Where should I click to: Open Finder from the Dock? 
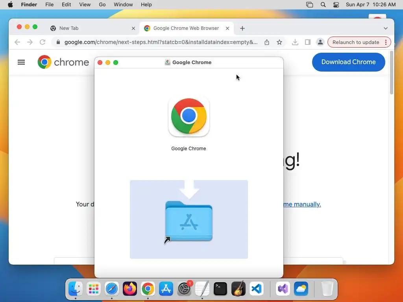[x=75, y=289]
